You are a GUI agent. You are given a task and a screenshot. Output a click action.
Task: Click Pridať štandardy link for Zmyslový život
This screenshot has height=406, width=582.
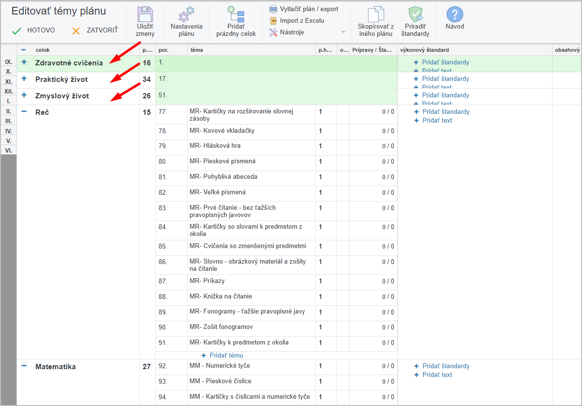click(x=446, y=95)
